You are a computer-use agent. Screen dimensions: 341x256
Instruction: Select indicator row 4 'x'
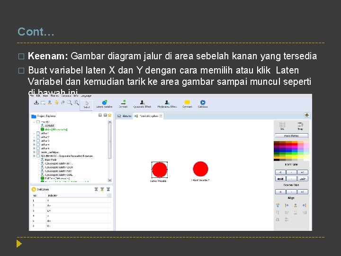pos(72,216)
